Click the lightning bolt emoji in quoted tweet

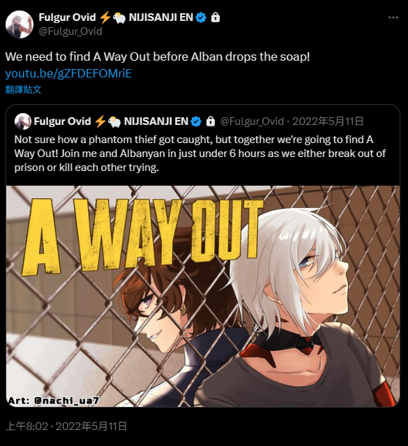pos(100,121)
